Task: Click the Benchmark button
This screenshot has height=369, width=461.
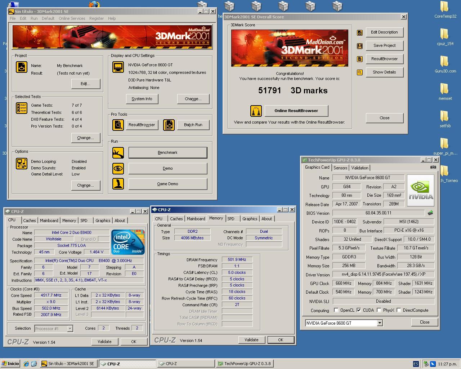Action: tap(168, 152)
